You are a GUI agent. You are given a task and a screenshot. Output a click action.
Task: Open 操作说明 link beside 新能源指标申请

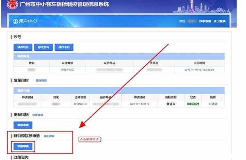pyautogui.click(x=49, y=136)
